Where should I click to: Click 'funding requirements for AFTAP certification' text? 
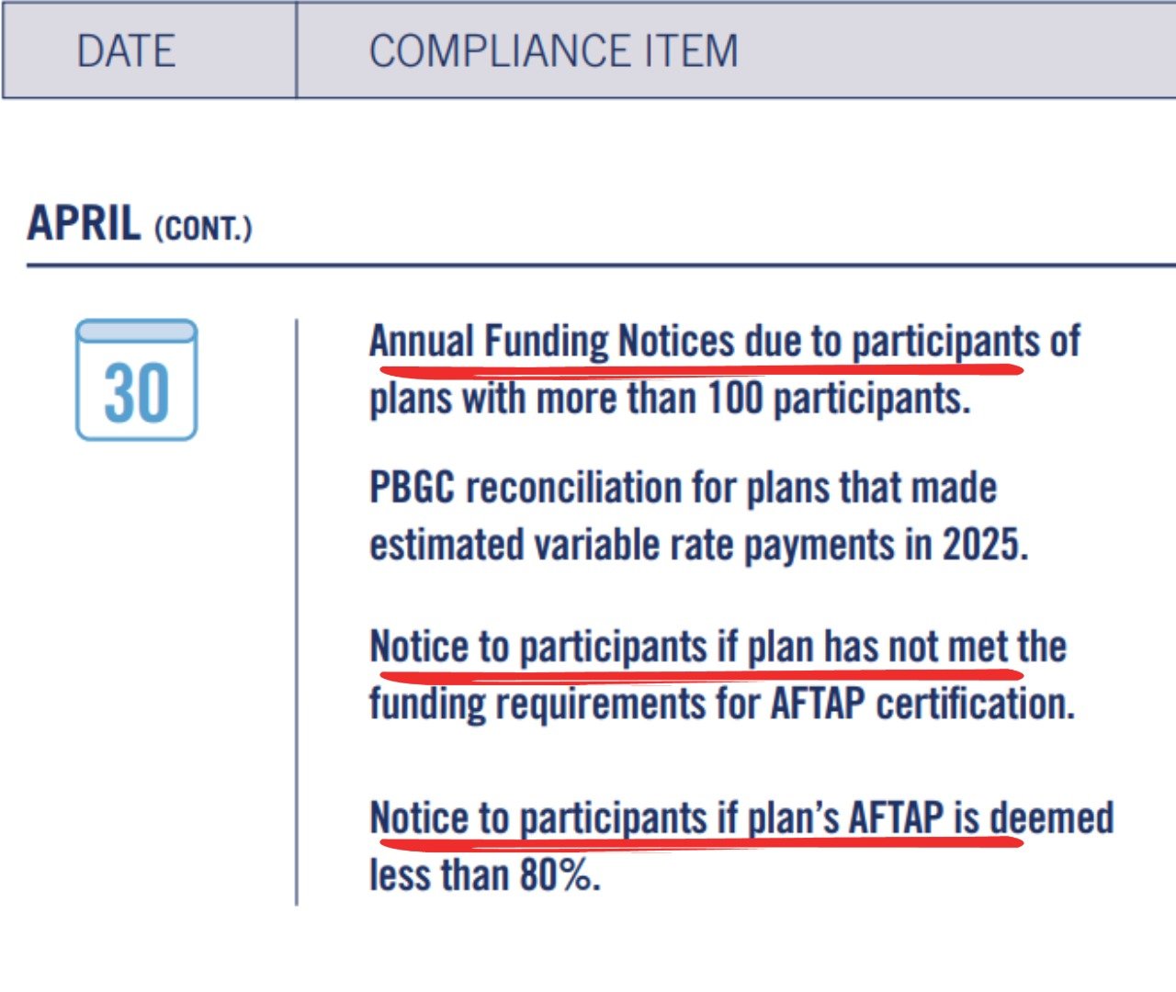722,705
